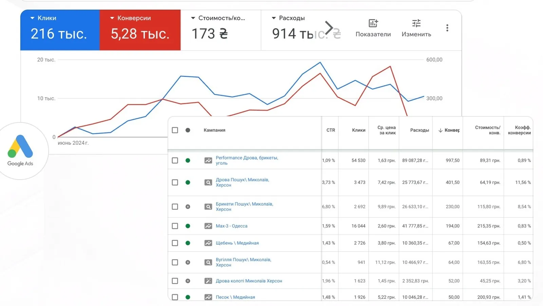The height and width of the screenshot is (306, 543).
Task: Check the Брикети Пошук row checkbox
Action: click(175, 207)
